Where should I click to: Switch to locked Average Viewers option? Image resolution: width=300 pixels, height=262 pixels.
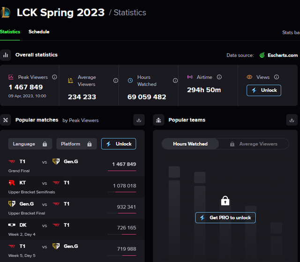254,144
